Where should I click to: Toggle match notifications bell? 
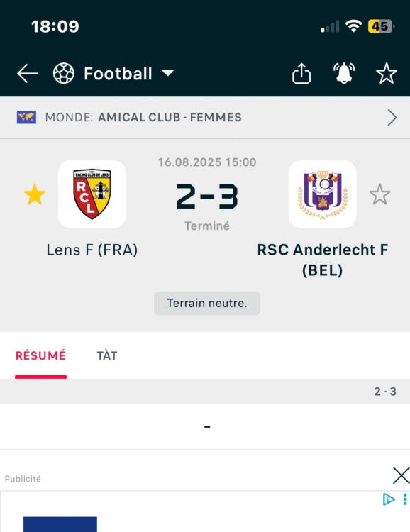point(344,73)
